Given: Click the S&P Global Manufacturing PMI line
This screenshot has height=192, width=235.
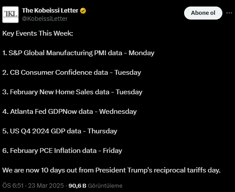Looking at the screenshot, I should (78, 53).
